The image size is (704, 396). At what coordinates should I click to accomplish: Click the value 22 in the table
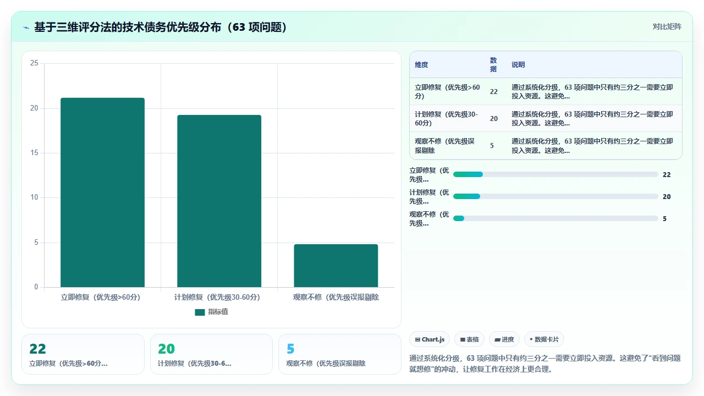pos(494,91)
